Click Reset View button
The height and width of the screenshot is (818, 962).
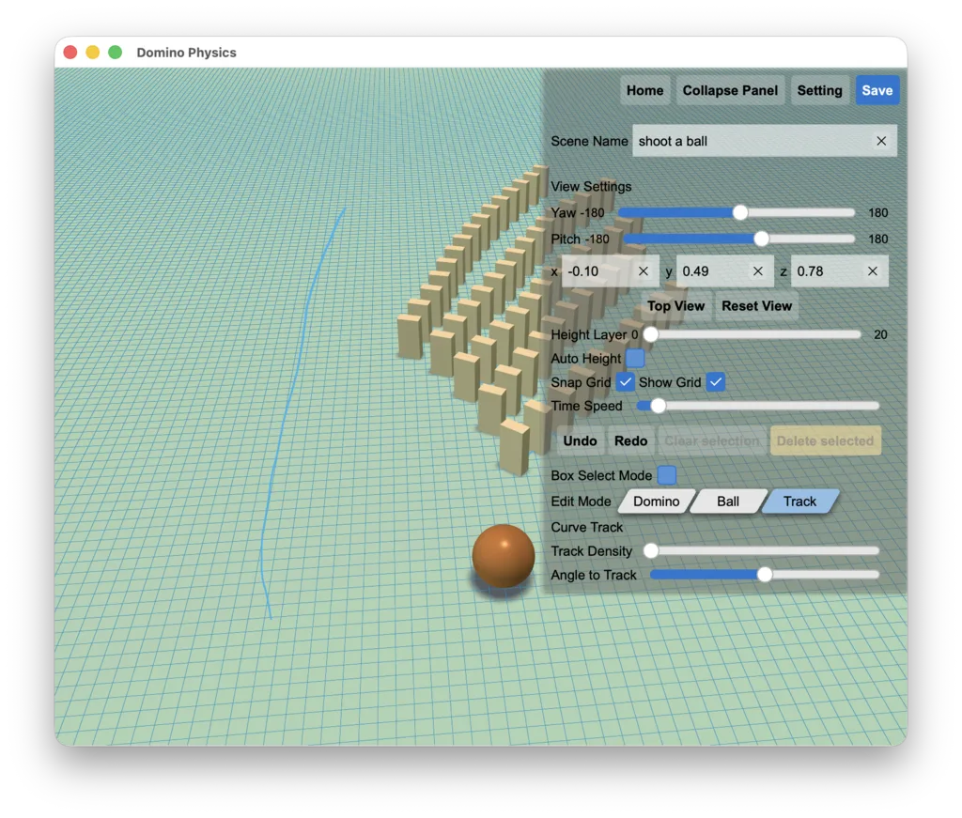click(x=756, y=306)
